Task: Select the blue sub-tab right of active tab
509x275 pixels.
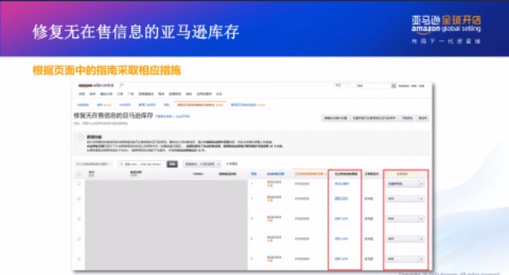Action: point(248,105)
